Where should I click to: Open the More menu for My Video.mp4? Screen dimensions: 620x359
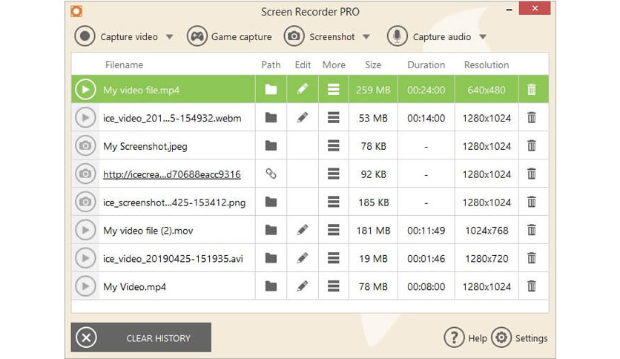(333, 286)
